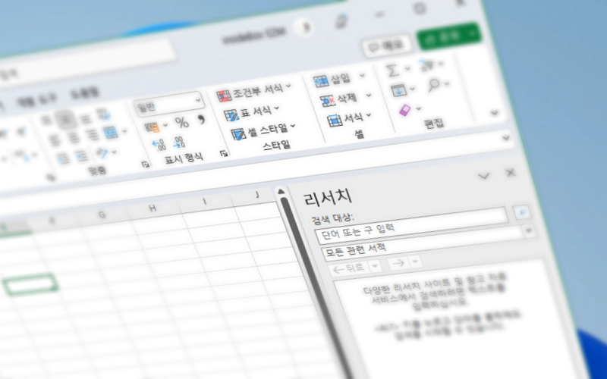Apply bottom vertical alignment
Viewport: 607px width, 379px height.
point(86,118)
